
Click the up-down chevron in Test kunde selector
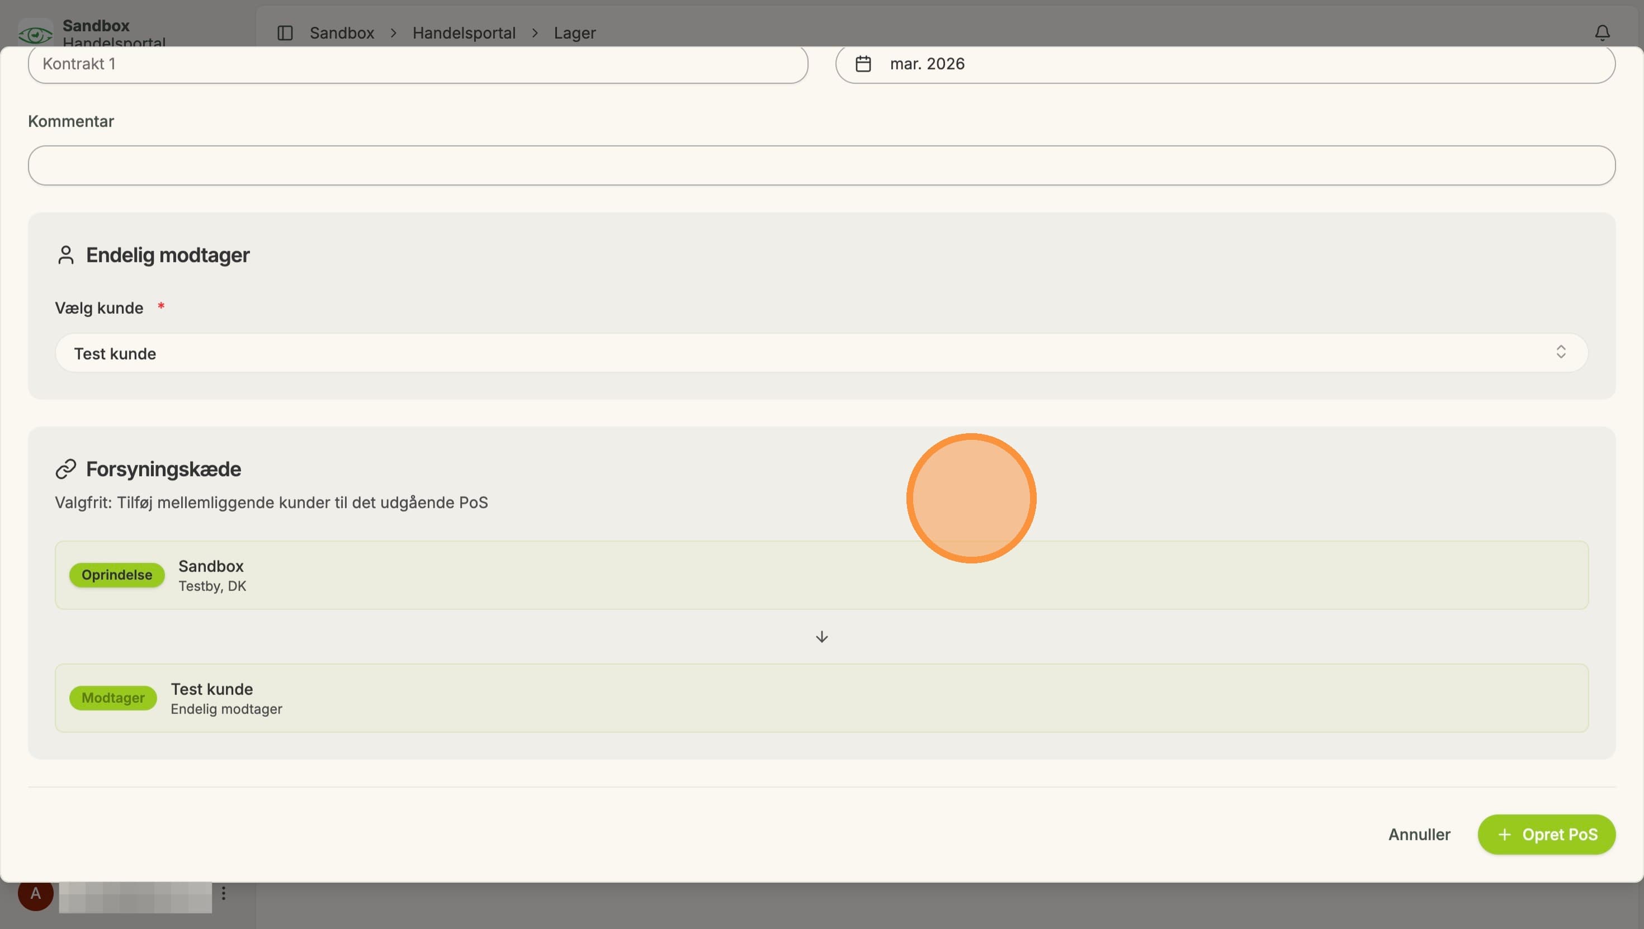[x=1560, y=352]
